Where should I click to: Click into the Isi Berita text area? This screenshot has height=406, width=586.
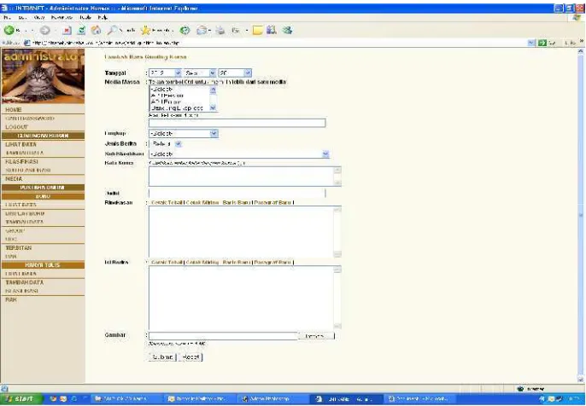pyautogui.click(x=245, y=298)
